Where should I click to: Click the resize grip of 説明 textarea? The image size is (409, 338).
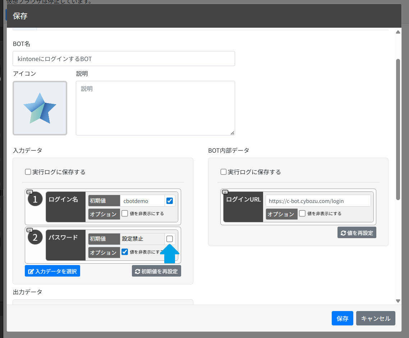(x=232, y=133)
